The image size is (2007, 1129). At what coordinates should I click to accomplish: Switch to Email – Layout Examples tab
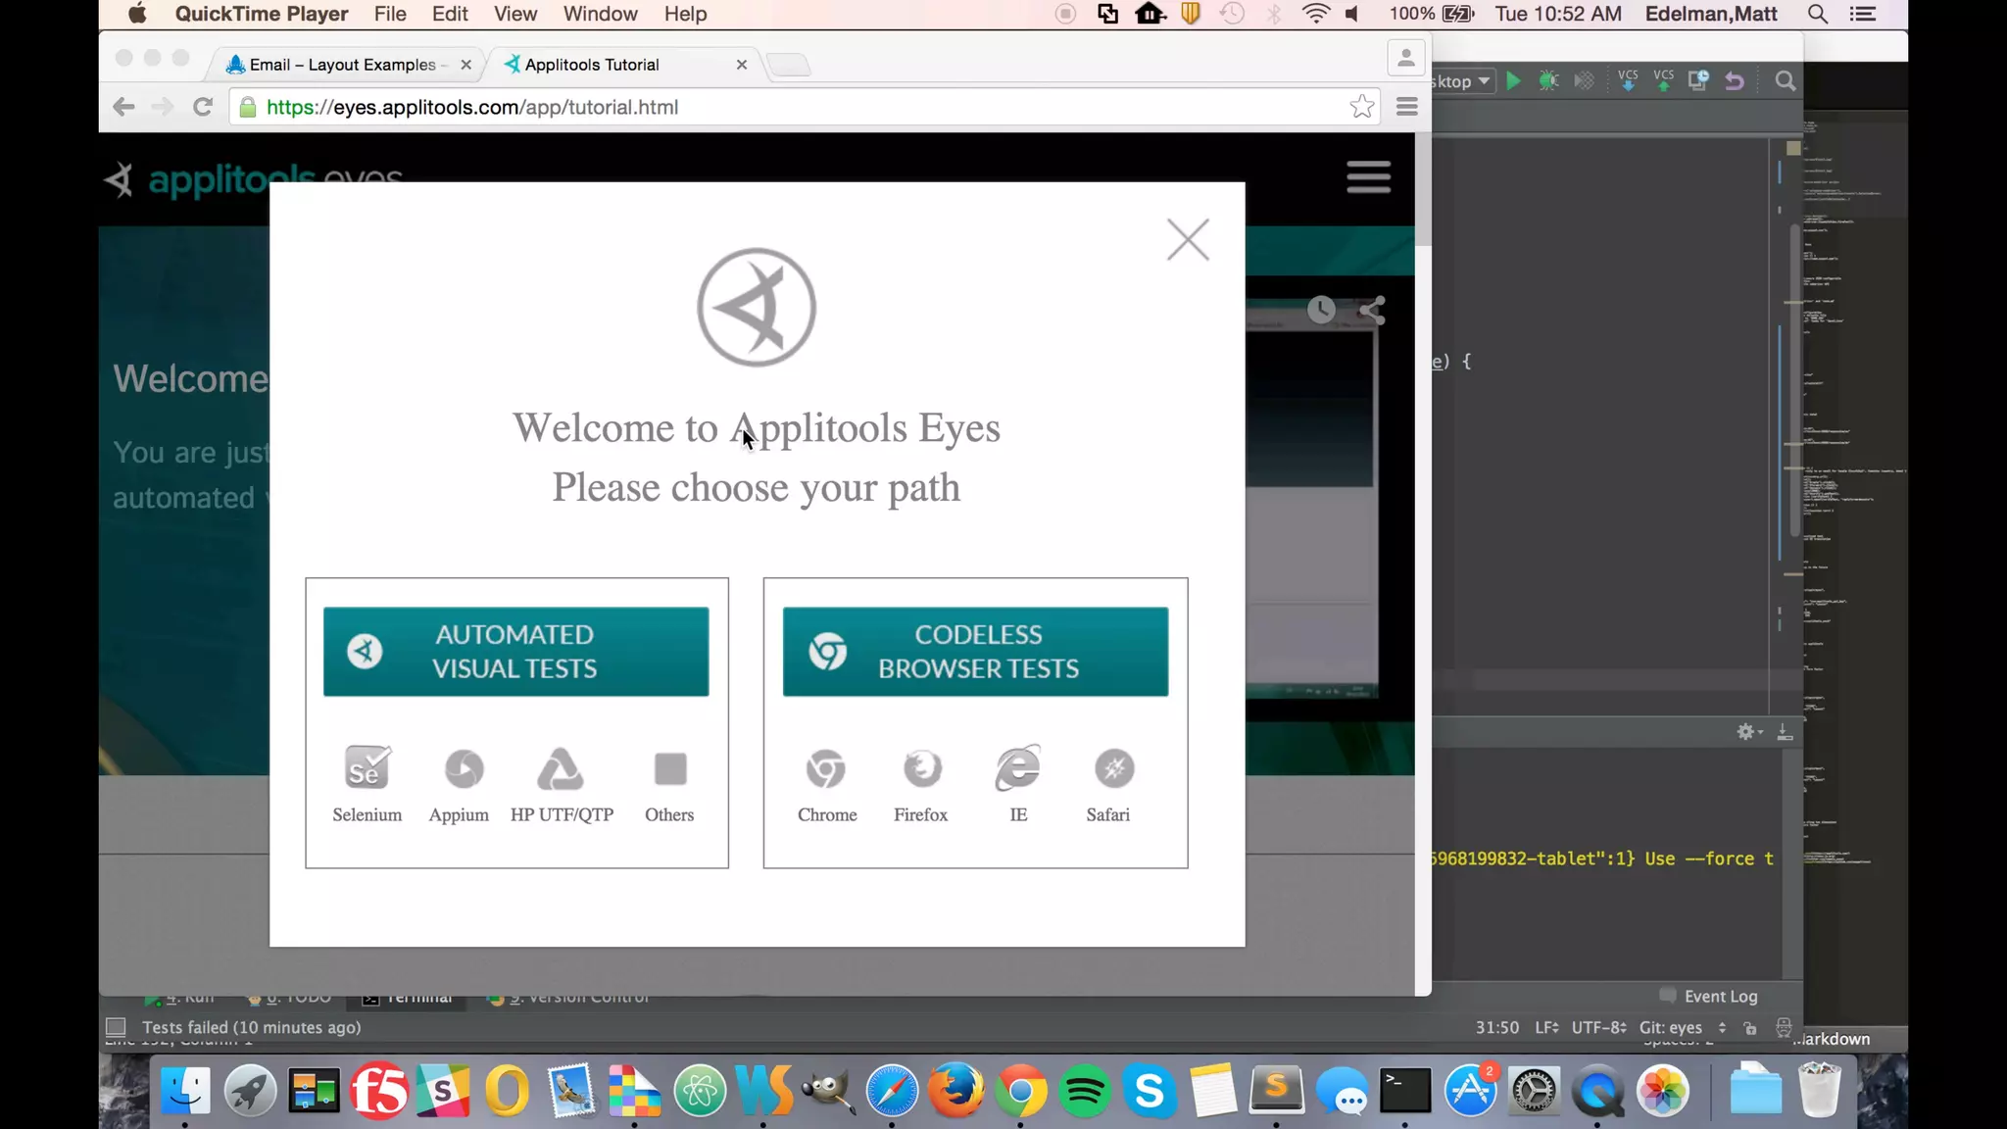click(342, 65)
